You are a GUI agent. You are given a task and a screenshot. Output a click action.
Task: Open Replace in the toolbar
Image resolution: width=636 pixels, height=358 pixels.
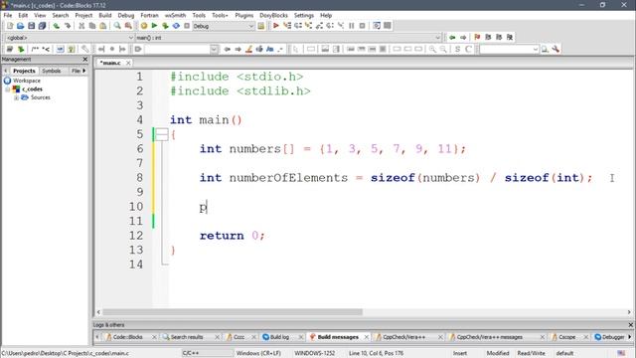pos(128,26)
